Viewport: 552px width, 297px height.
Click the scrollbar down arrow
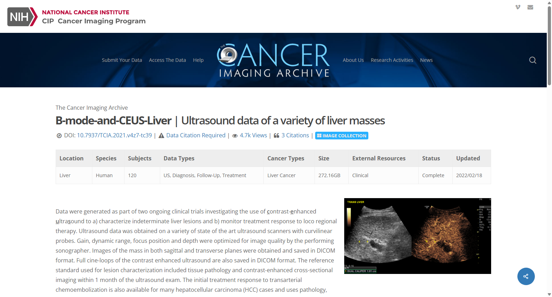549,294
